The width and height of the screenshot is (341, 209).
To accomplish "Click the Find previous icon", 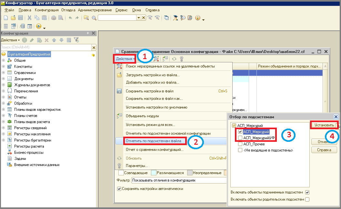I will [157, 18].
